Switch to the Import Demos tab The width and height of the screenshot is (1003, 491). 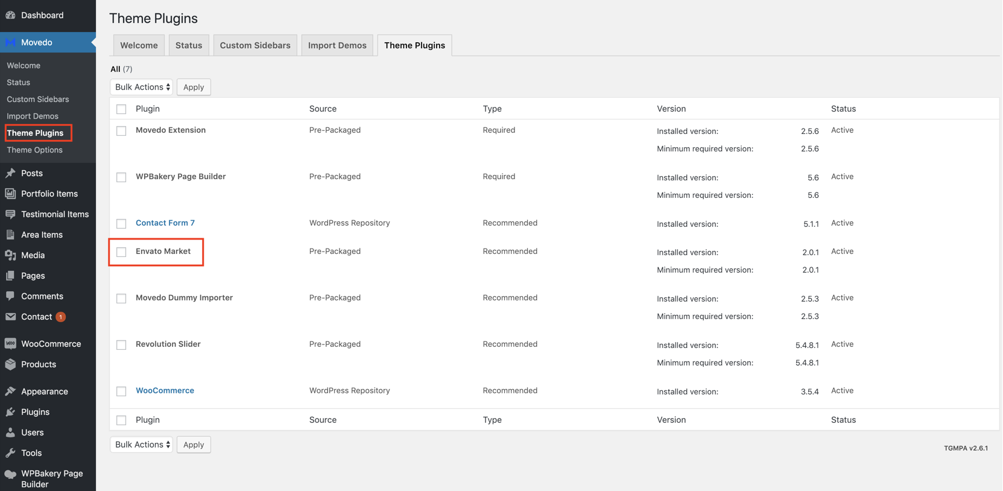337,45
